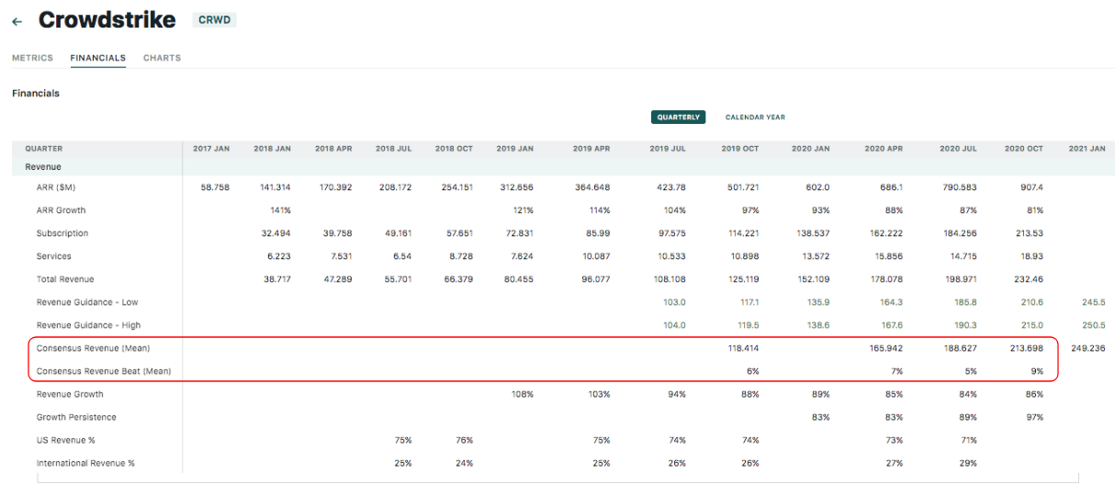This screenshot has height=496, width=1115.
Task: Click International Revenue % row label
Action: coord(85,463)
